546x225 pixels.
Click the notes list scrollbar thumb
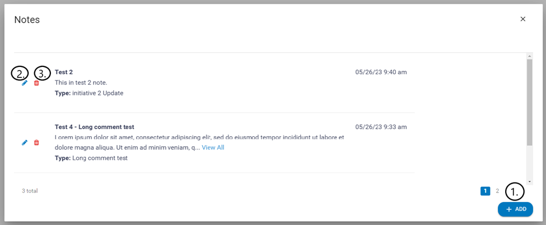[x=530, y=100]
